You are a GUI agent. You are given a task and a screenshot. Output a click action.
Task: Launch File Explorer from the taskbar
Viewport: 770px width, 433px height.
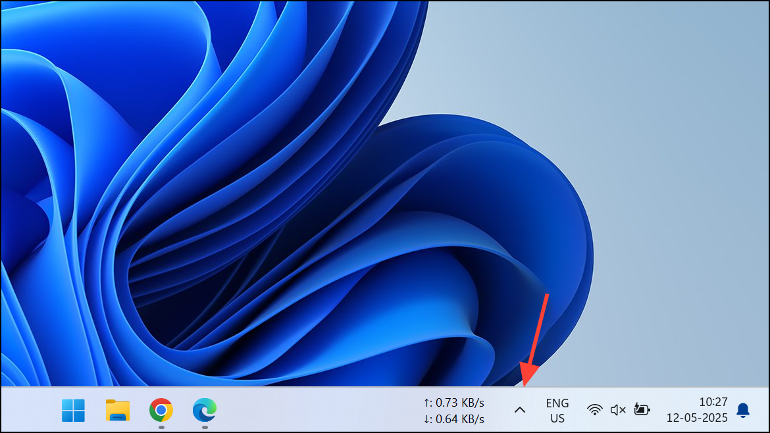[x=117, y=410]
